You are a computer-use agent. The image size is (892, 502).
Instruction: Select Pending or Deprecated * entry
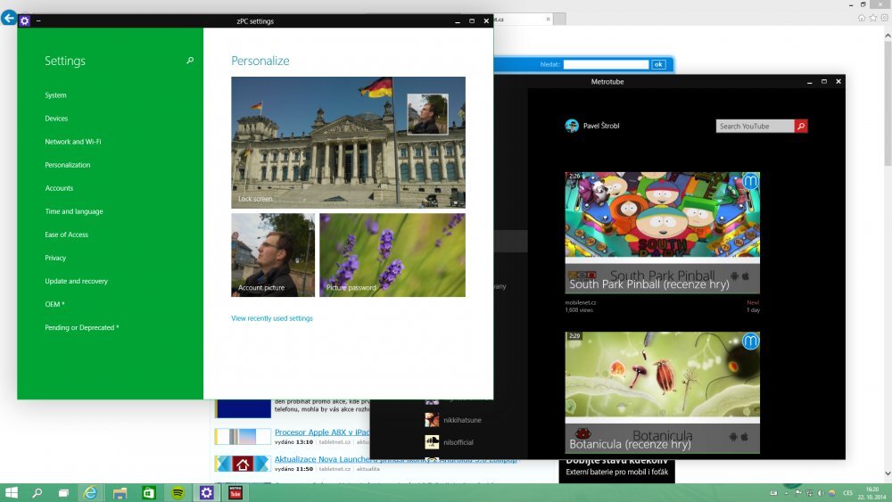[x=82, y=327]
